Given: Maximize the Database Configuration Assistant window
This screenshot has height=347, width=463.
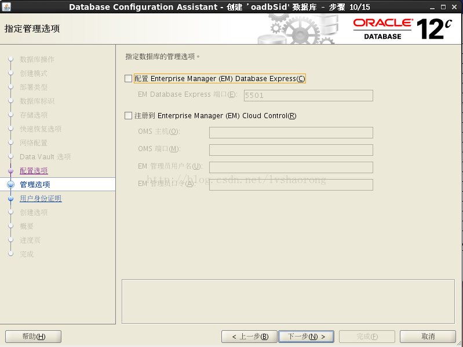Looking at the screenshot, I should click(x=443, y=7).
